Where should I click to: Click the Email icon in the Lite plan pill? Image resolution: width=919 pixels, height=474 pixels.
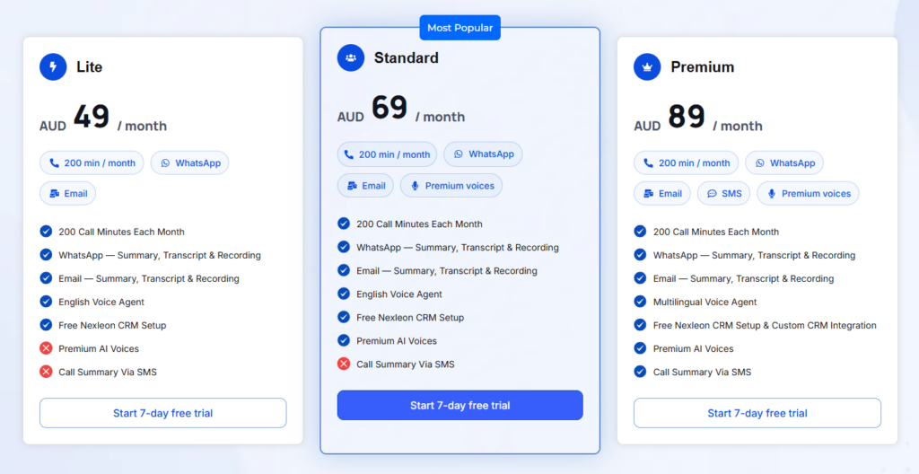[55, 194]
